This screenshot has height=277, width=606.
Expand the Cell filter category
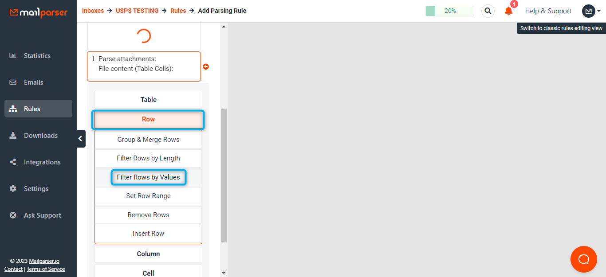coord(148,272)
